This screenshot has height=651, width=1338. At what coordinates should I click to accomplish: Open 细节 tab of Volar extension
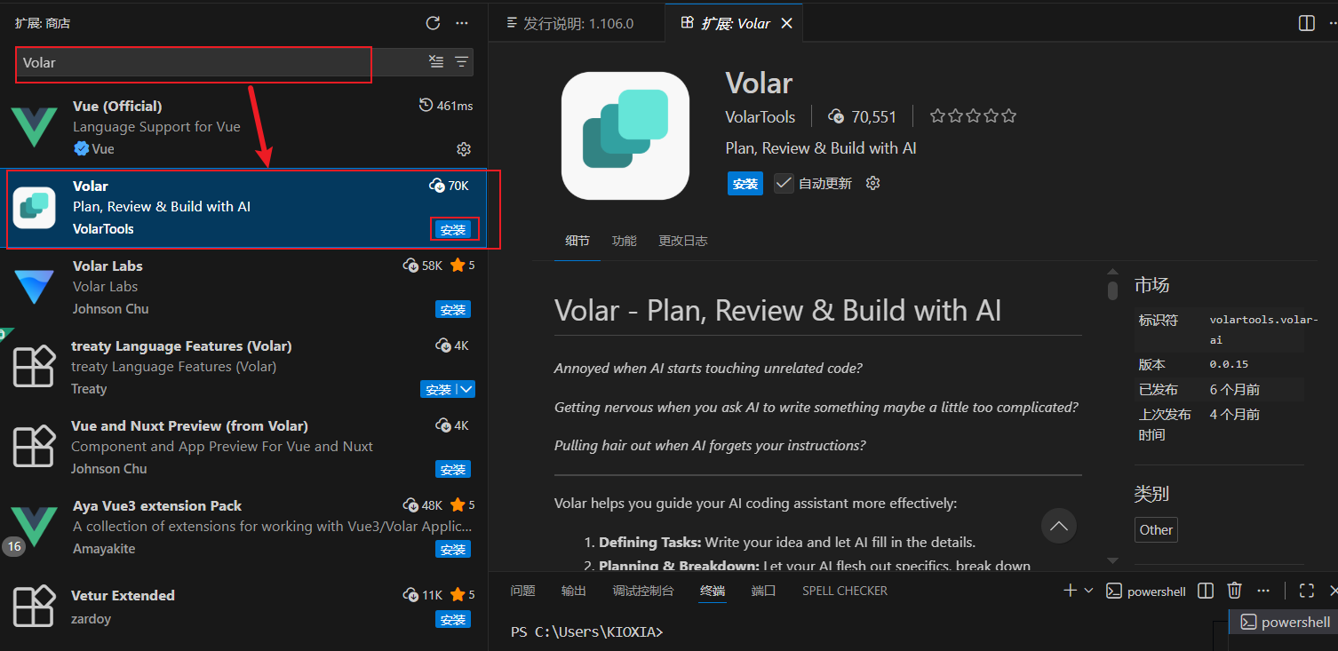click(577, 241)
